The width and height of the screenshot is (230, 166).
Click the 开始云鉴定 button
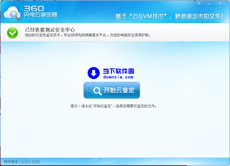[x=112, y=90]
